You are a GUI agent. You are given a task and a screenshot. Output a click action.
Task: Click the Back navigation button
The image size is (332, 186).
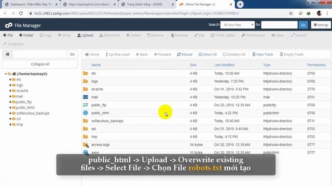142,54
